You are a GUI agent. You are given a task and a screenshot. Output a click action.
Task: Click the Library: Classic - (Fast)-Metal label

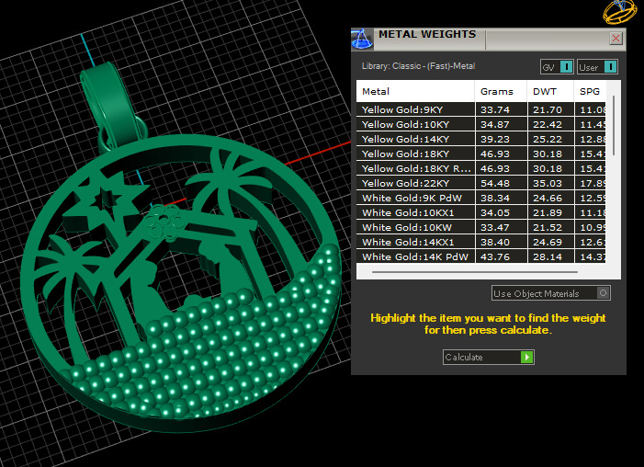418,66
